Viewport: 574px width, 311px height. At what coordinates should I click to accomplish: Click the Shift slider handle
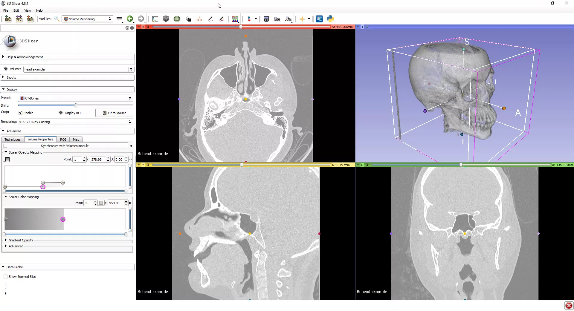point(76,105)
